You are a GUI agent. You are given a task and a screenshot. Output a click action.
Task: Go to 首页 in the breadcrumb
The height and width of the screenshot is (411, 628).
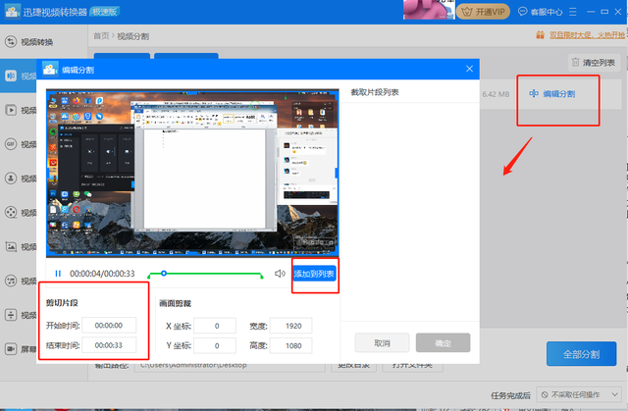point(101,36)
